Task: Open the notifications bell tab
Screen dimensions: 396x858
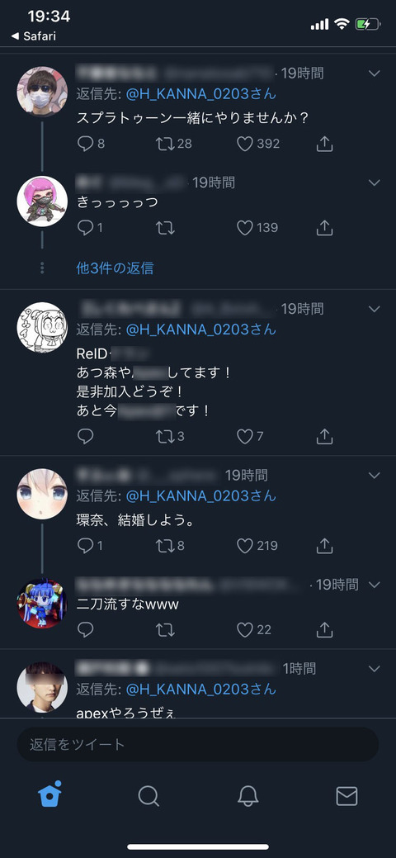Action: (x=247, y=796)
